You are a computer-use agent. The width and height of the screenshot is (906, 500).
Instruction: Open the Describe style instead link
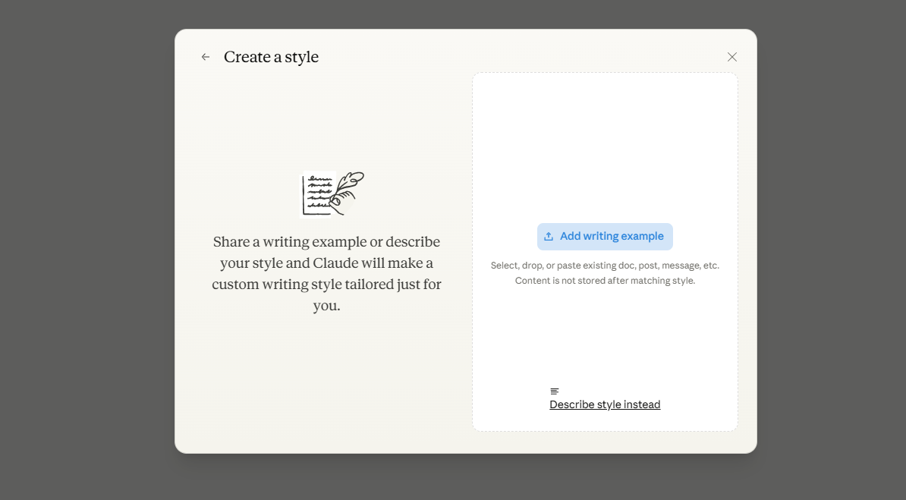tap(605, 404)
